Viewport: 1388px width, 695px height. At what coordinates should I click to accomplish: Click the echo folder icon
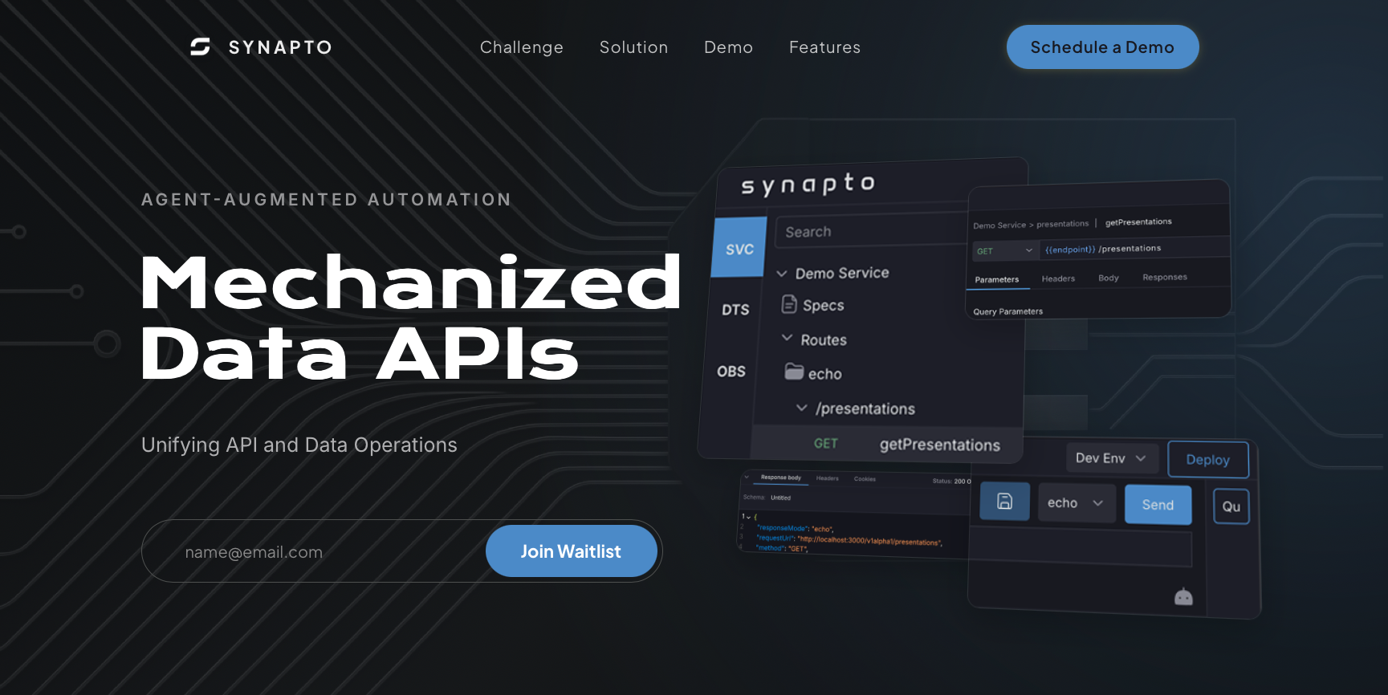pyautogui.click(x=794, y=372)
